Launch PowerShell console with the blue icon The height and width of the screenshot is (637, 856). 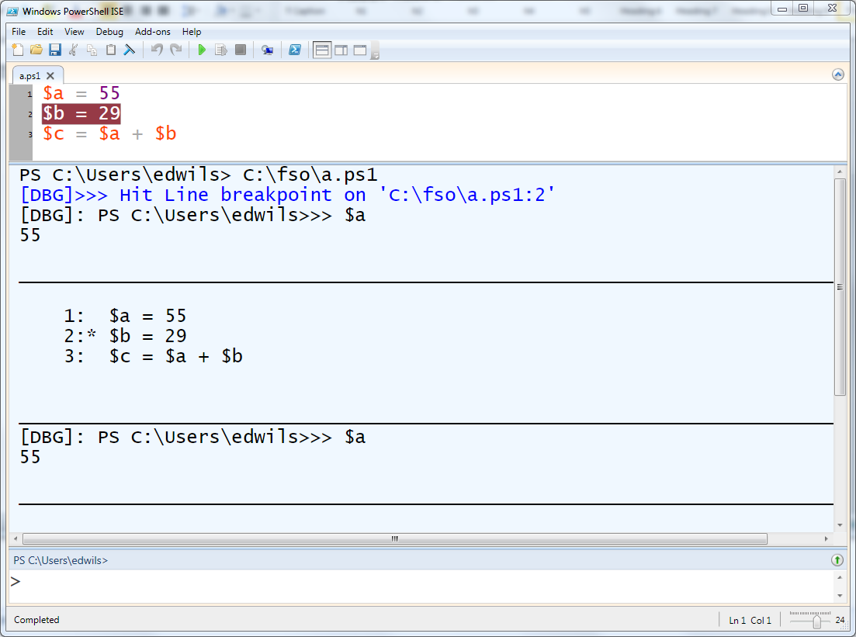click(x=295, y=50)
